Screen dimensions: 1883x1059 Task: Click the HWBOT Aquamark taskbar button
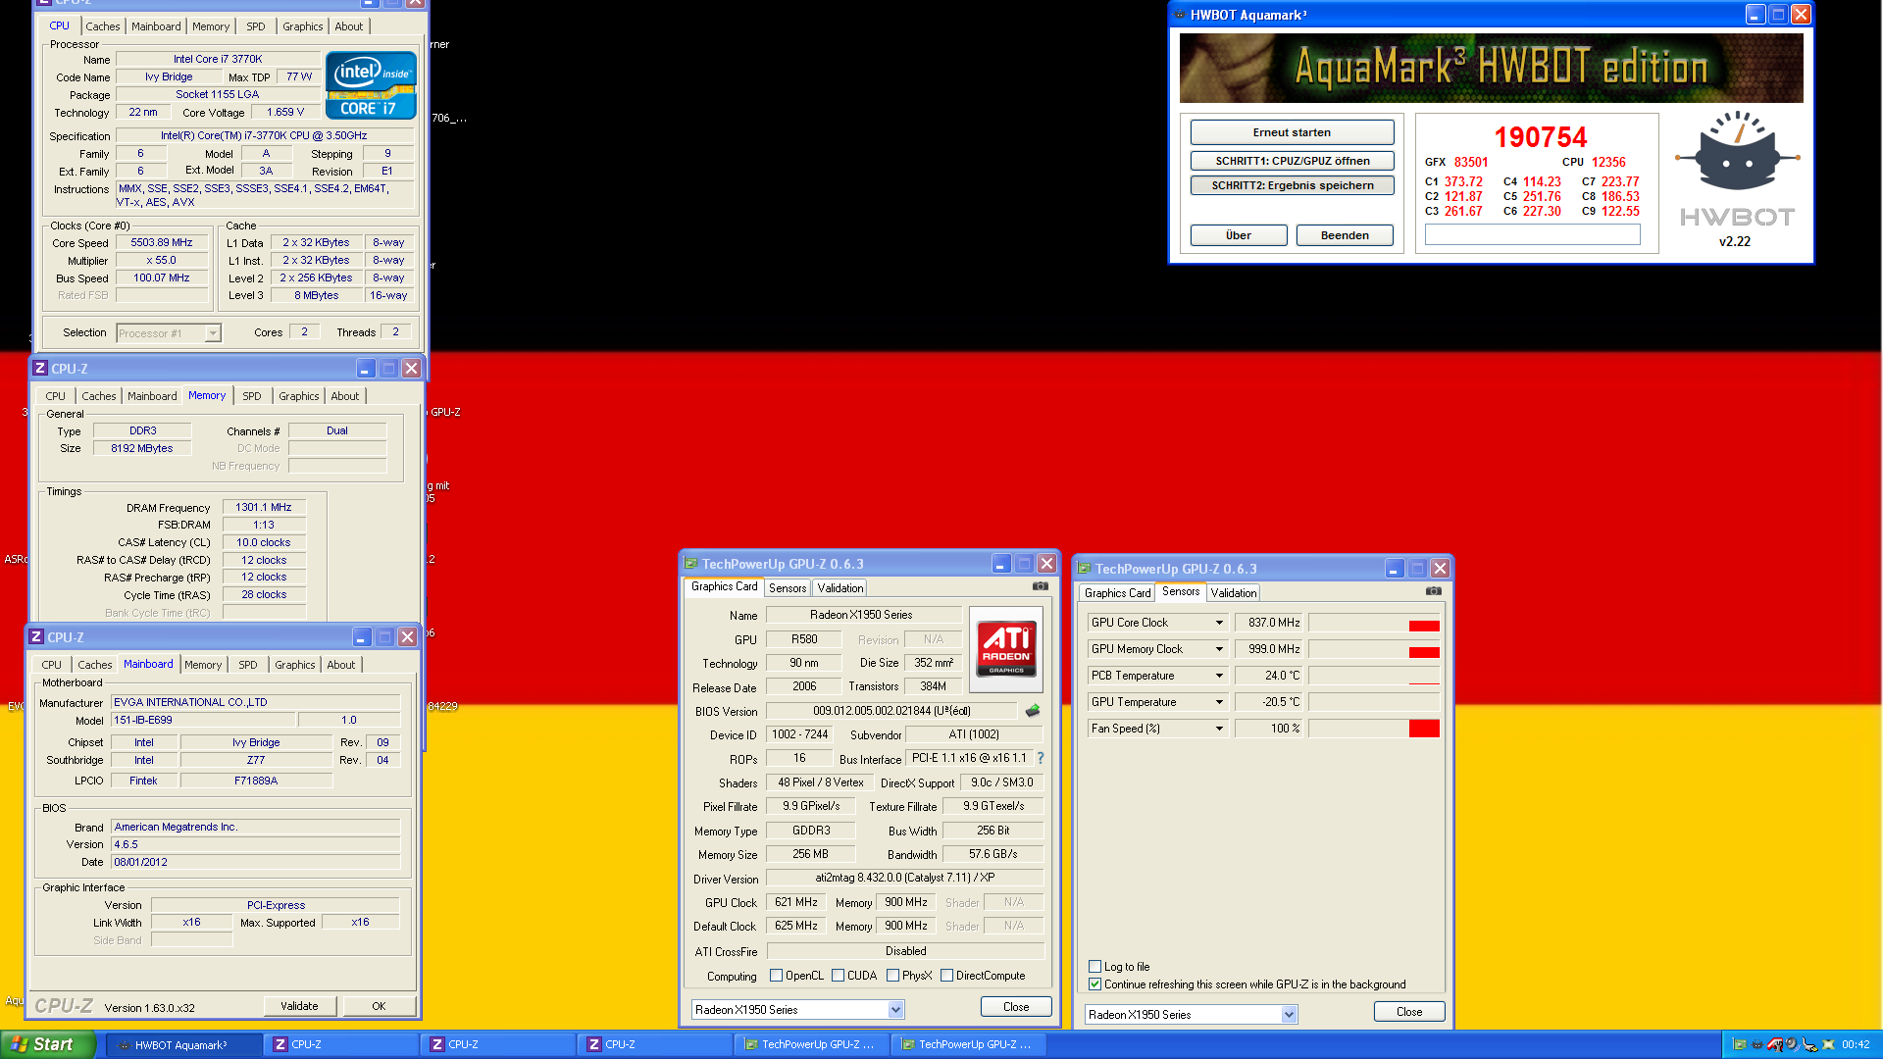(183, 1045)
